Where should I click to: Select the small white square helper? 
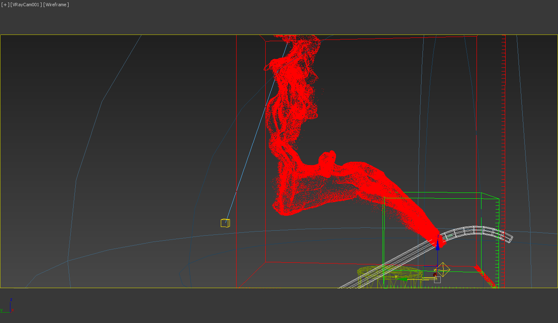437,280
